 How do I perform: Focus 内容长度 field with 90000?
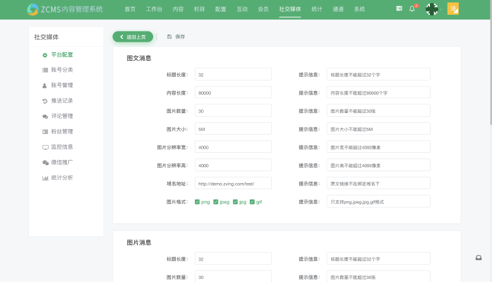click(x=233, y=92)
